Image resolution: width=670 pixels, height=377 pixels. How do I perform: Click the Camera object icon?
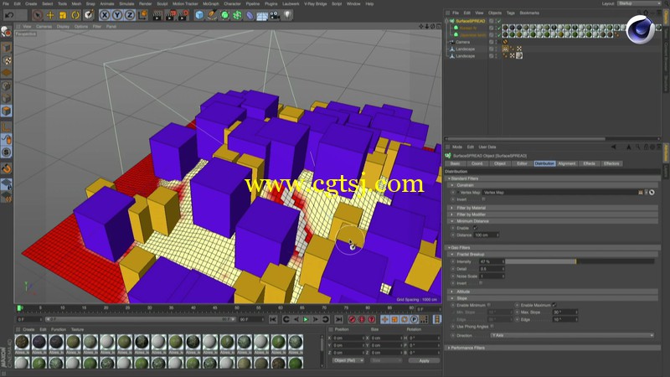(x=275, y=15)
